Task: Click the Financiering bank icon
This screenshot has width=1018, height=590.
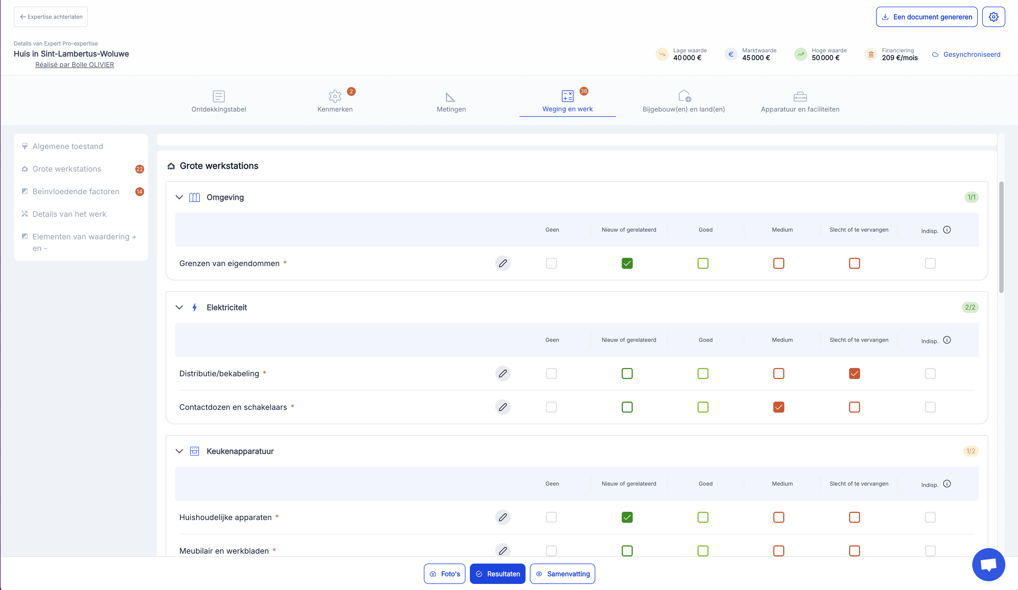Action: click(x=871, y=54)
